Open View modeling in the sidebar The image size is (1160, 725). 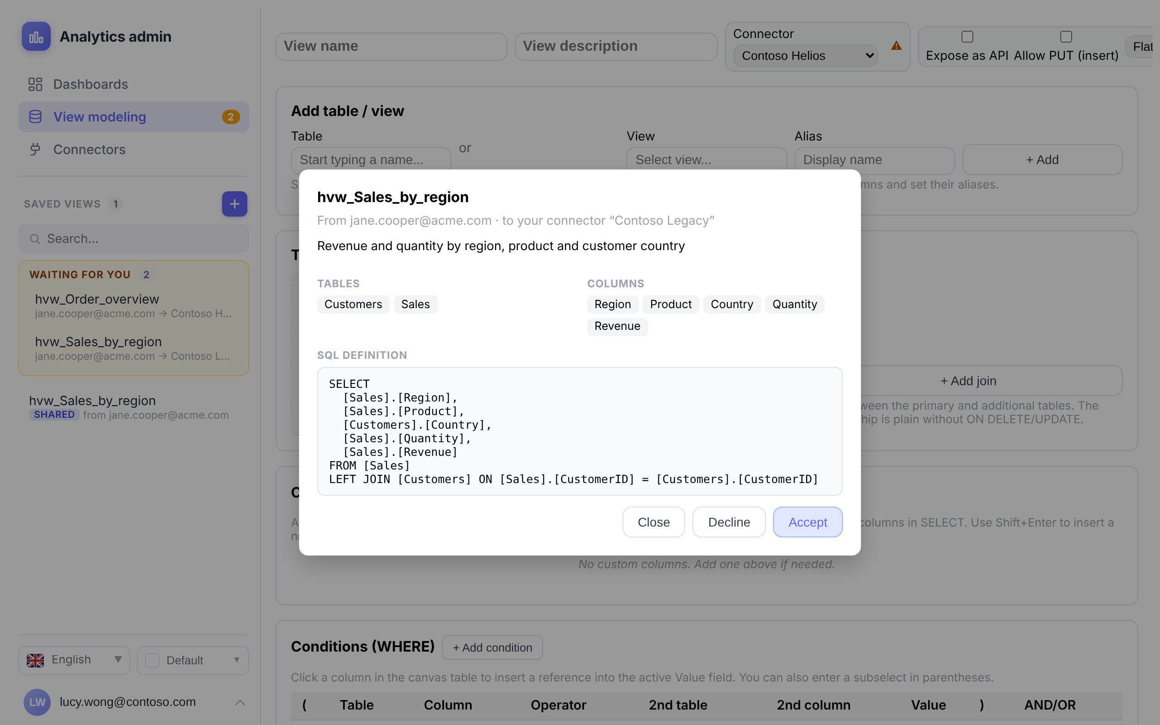click(x=134, y=117)
